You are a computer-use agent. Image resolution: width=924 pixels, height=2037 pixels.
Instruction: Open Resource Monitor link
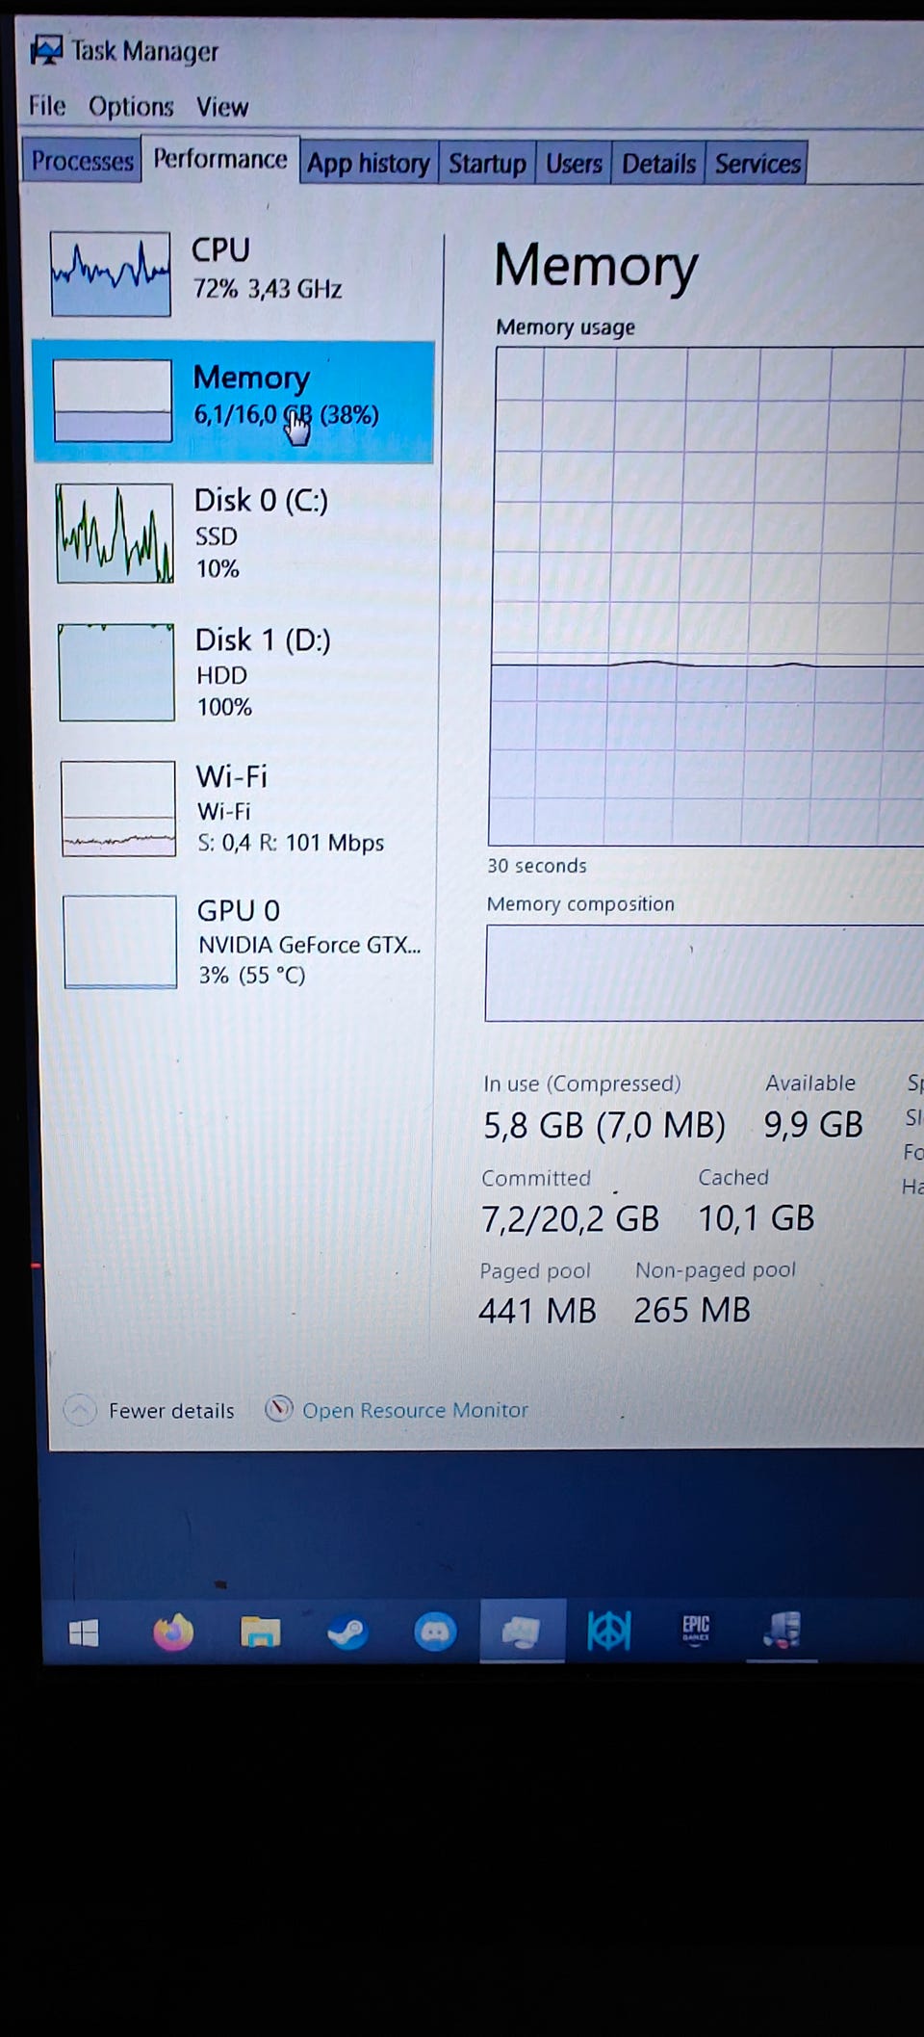(x=415, y=1410)
